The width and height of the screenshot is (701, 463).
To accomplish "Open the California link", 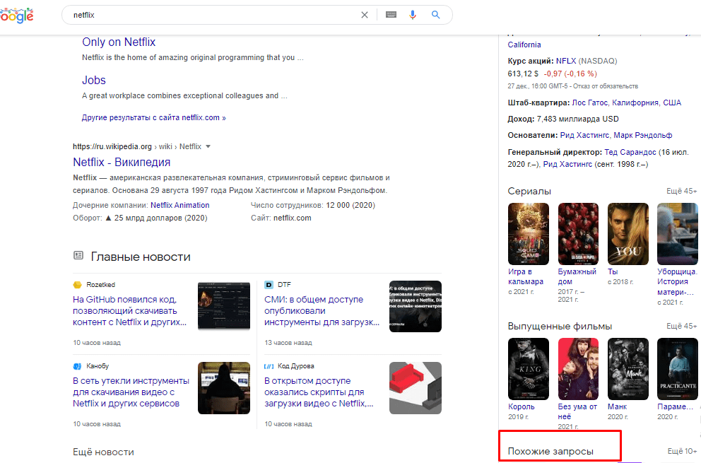I will (524, 45).
